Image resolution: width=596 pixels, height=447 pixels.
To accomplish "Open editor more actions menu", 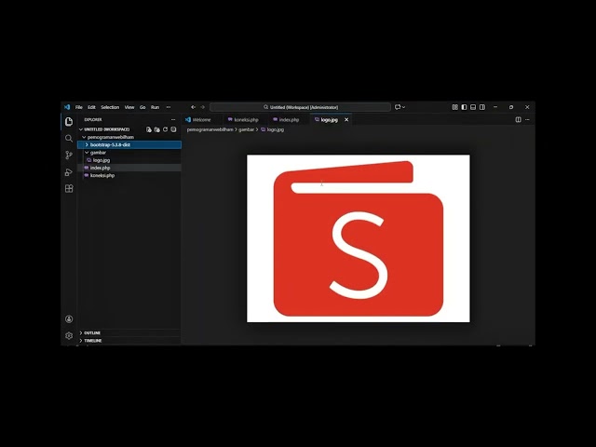I will pos(527,120).
